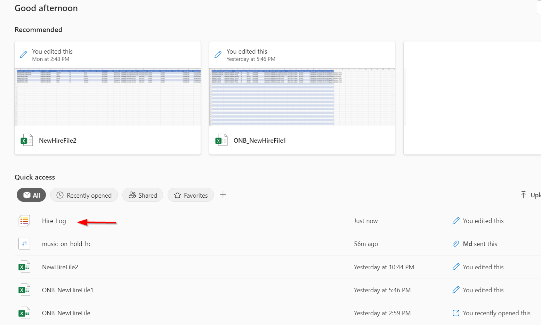Filter by Recently opened
This screenshot has height=325, width=541.
pos(84,195)
